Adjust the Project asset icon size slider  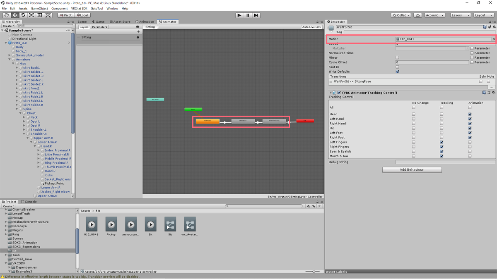pos(313,272)
